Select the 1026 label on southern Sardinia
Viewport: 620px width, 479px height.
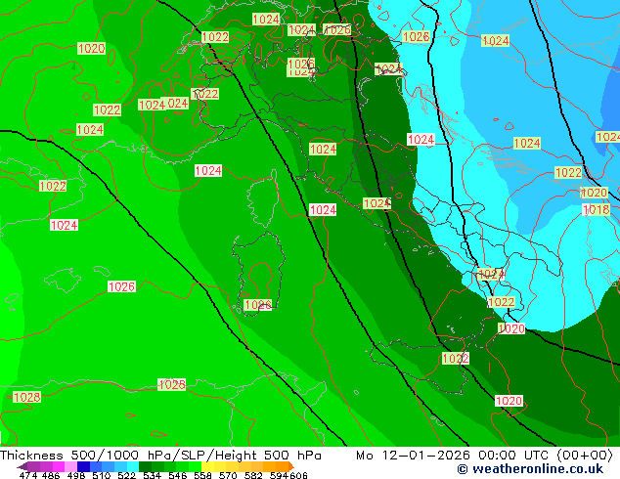[258, 305]
